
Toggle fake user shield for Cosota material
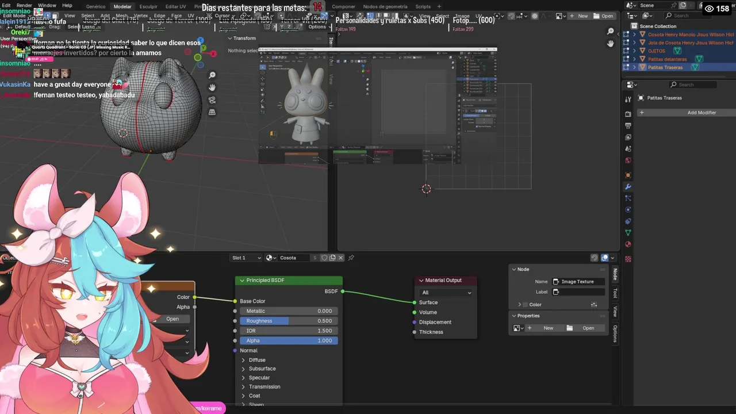point(324,258)
